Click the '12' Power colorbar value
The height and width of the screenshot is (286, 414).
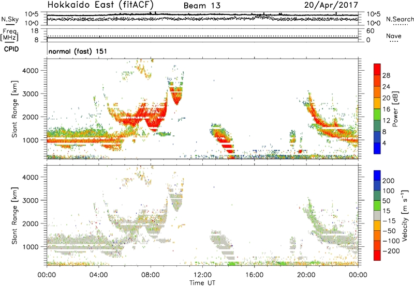386,121
